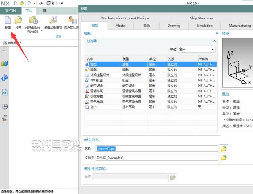Collapse the 模板 templates section
The image size is (253, 194).
click(x=217, y=33)
